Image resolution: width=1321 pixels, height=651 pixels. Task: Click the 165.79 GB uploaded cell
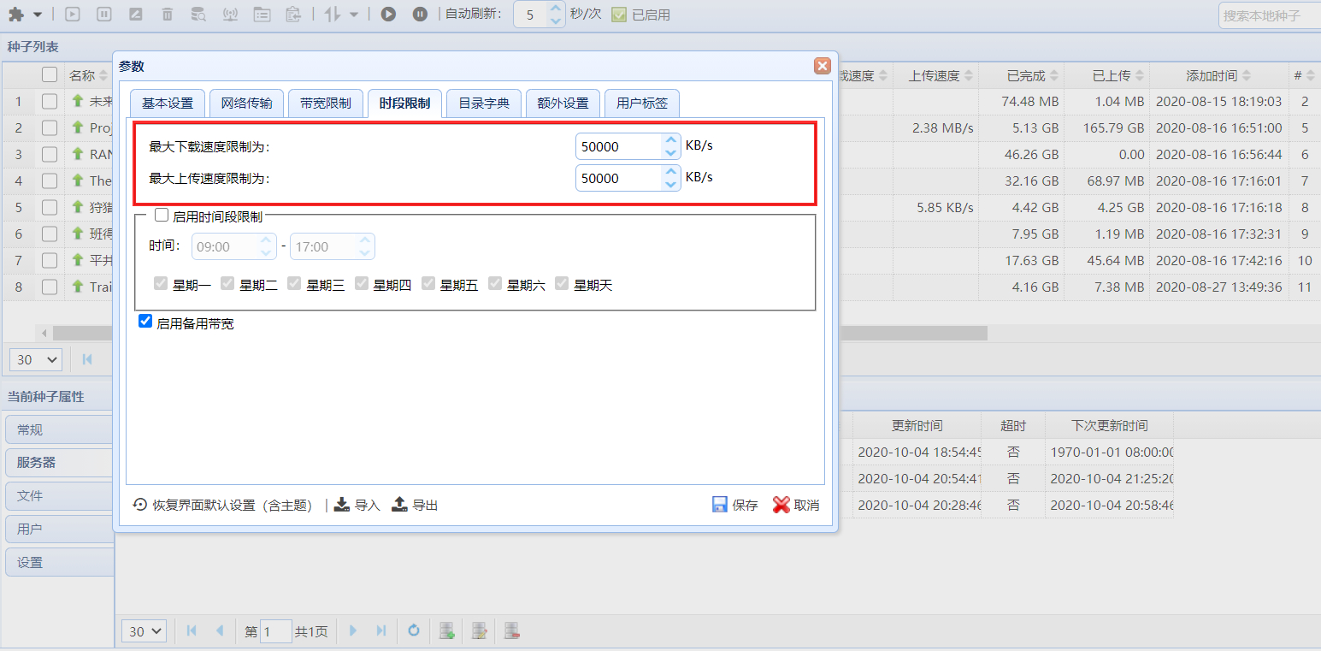point(1106,128)
